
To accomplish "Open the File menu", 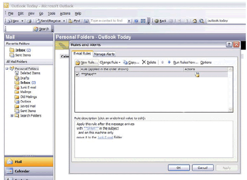I will (11, 14).
